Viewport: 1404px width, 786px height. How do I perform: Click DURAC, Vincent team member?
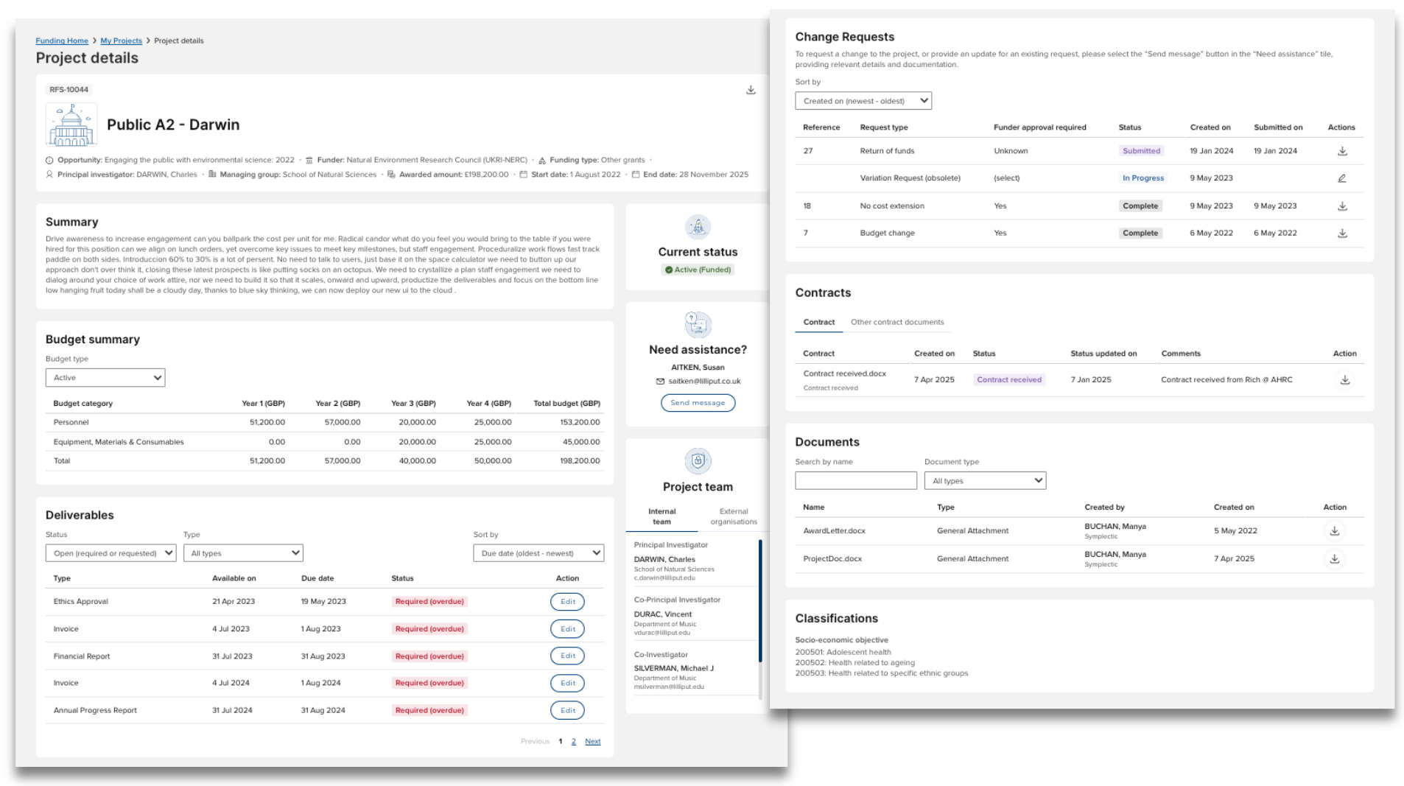663,614
